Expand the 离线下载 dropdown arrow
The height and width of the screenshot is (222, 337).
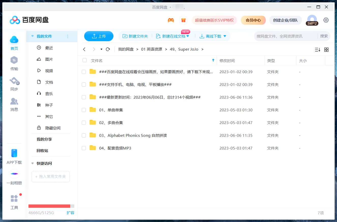(x=225, y=36)
